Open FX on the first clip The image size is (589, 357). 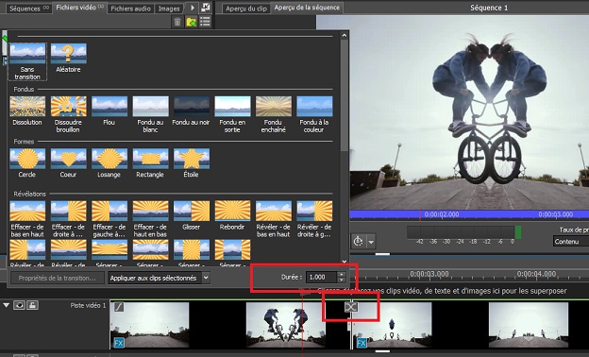119,343
